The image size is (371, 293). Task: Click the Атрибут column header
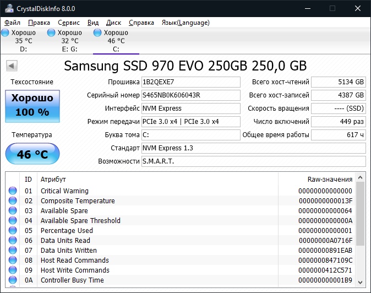[157, 180]
